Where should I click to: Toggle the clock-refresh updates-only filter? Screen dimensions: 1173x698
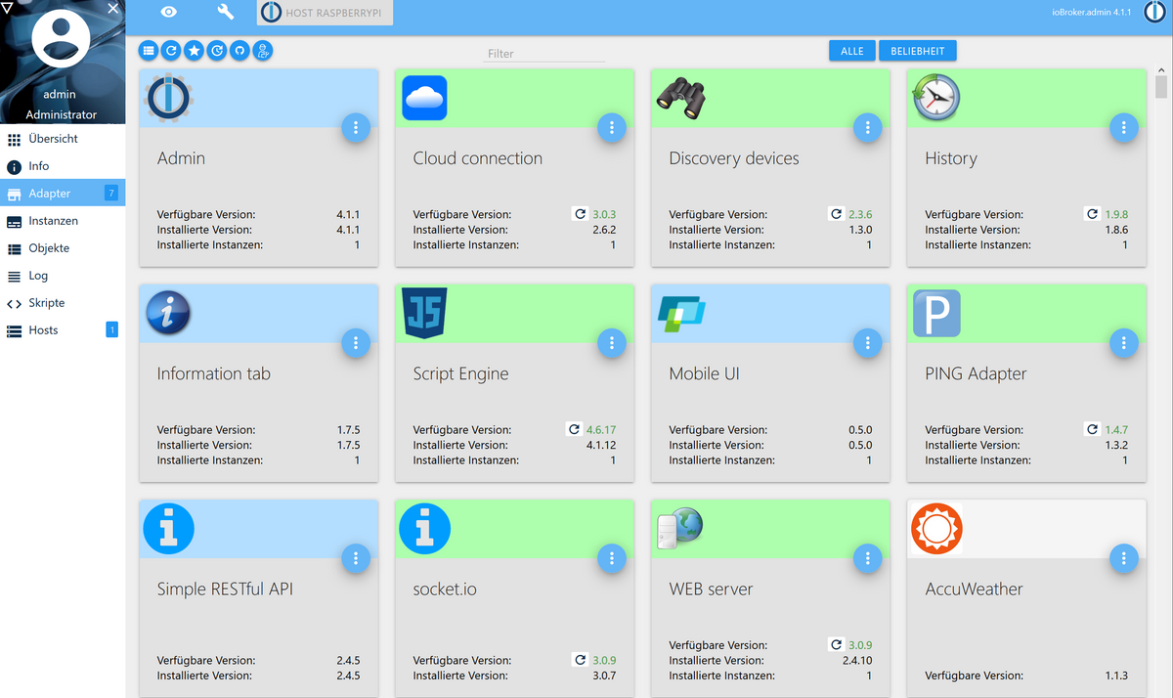pos(217,51)
